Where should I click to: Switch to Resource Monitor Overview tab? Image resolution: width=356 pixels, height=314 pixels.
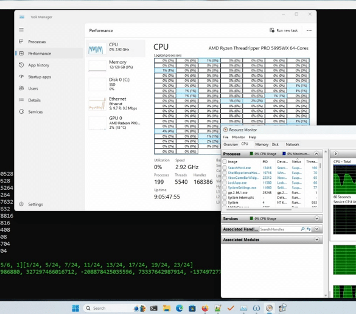[x=231, y=144]
